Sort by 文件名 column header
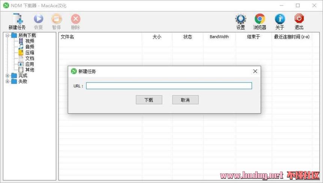This screenshot has width=323, height=183. pos(100,37)
